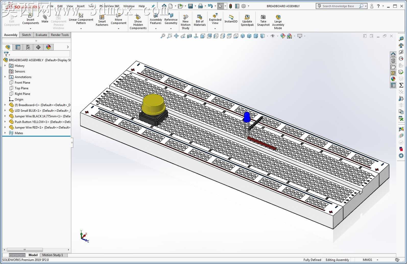Select the Front Plane item

coord(22,82)
